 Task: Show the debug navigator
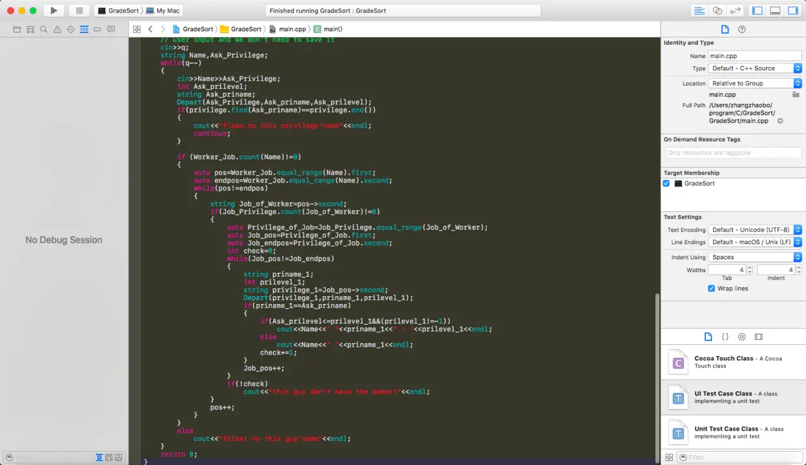click(84, 29)
